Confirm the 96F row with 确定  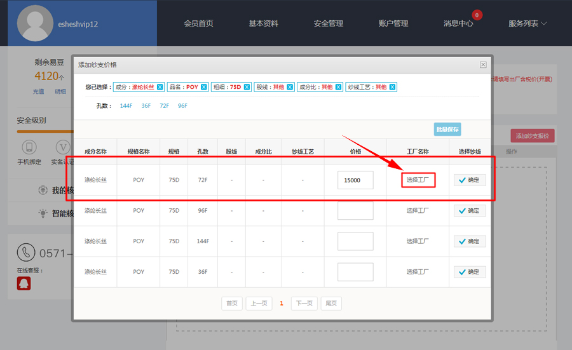pos(470,211)
